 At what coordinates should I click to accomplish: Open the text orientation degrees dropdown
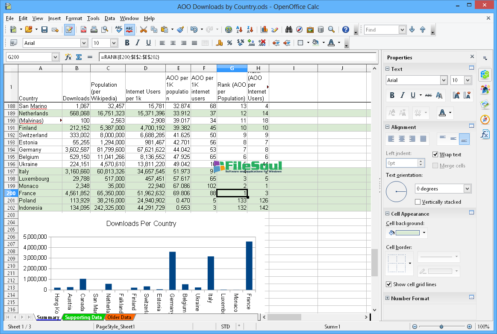[x=467, y=189]
